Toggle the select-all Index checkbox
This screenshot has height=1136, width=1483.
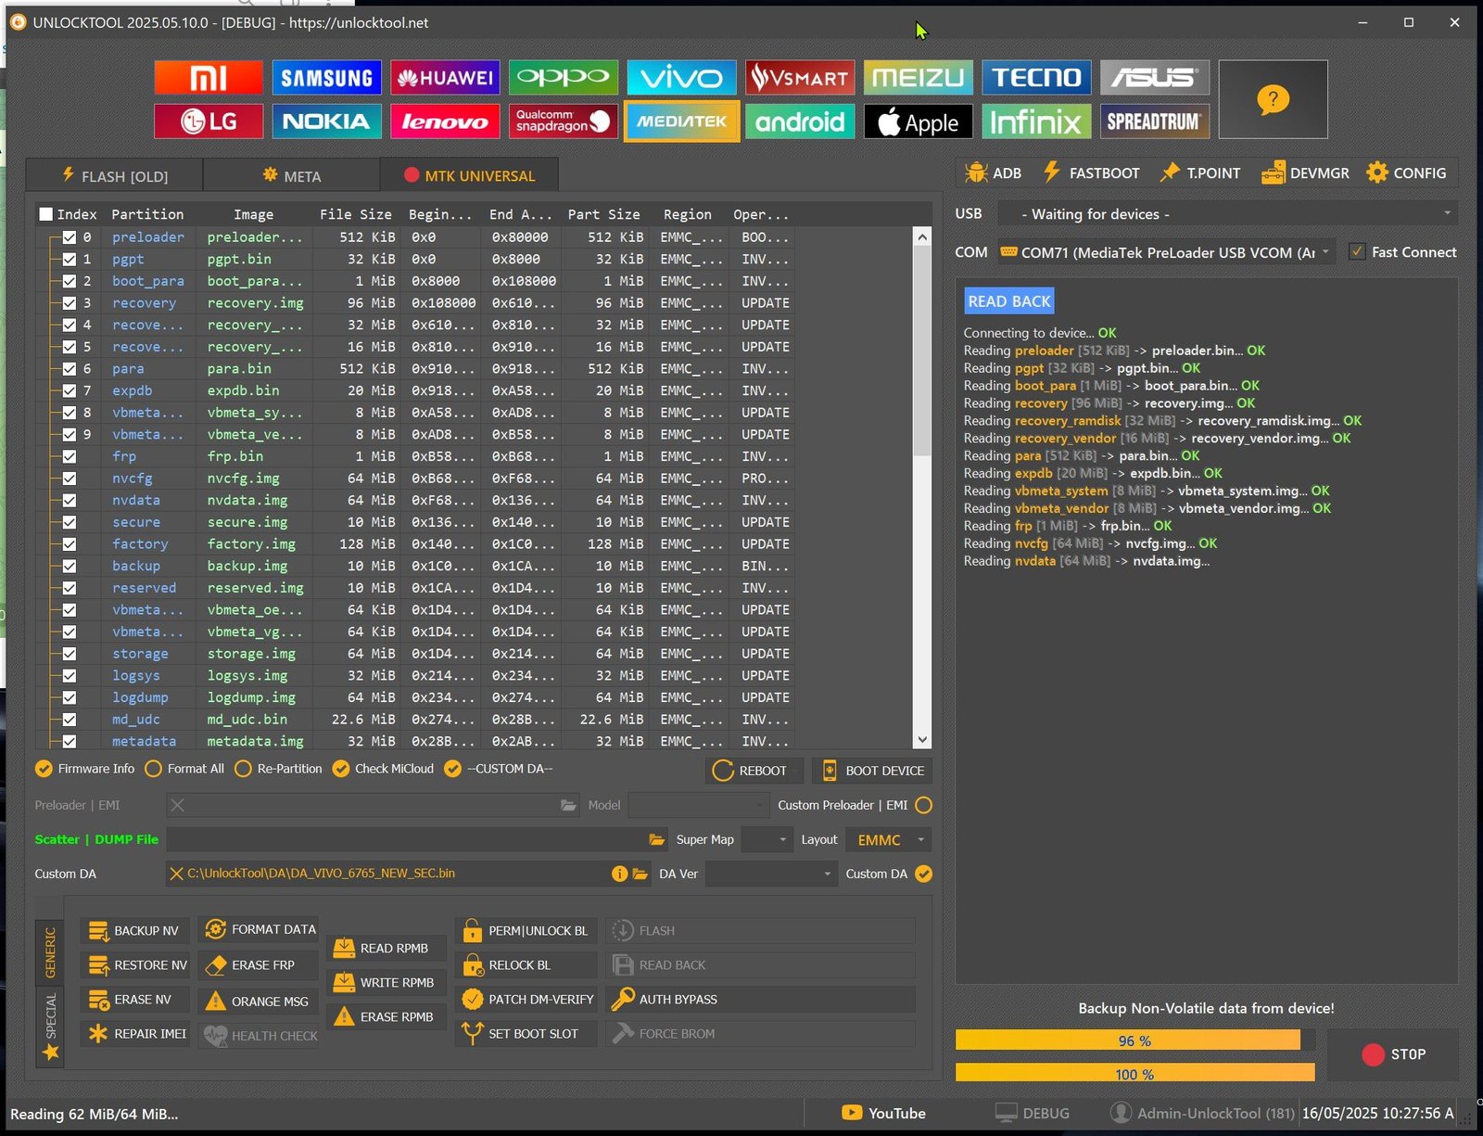coord(45,214)
